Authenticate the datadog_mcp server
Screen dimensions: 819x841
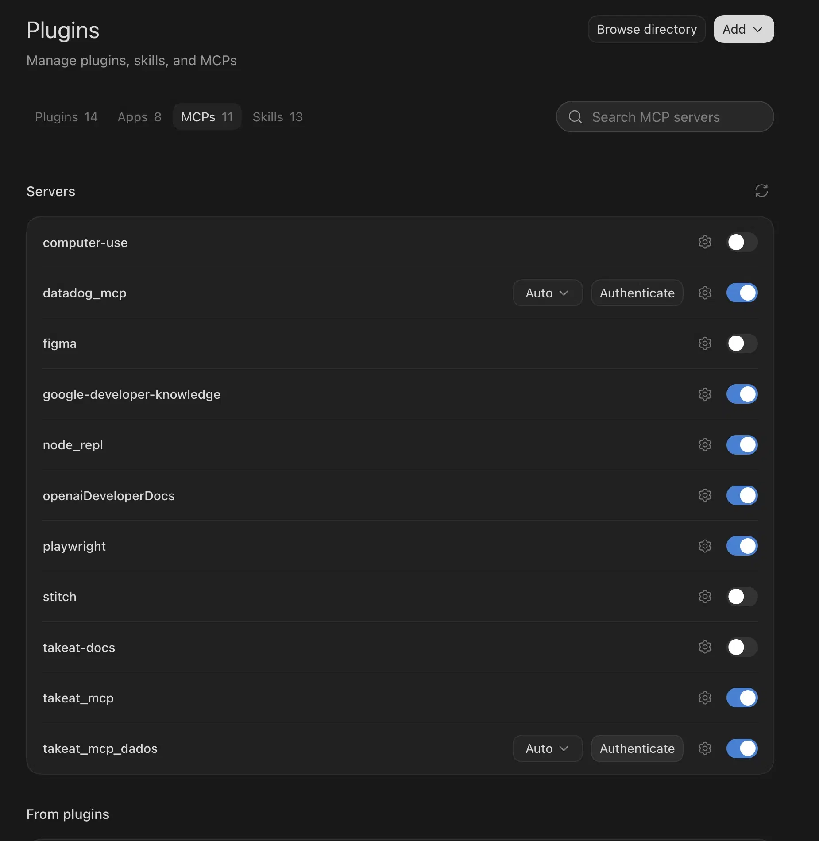[637, 293]
